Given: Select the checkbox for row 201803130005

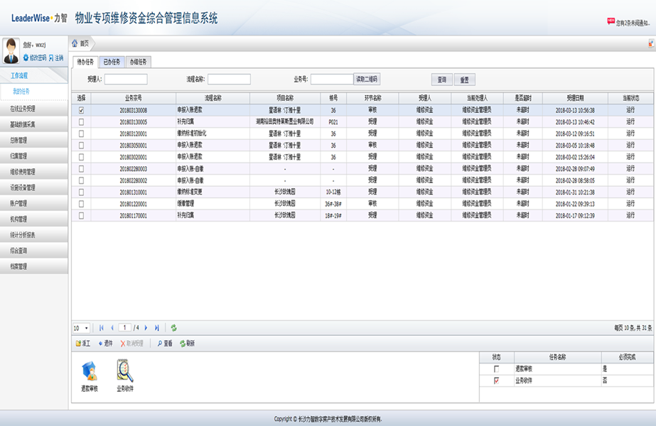Looking at the screenshot, I should click(x=81, y=122).
